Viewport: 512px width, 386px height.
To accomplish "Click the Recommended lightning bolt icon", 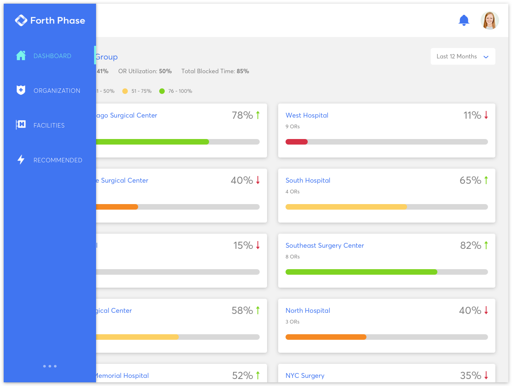I will 21,159.
